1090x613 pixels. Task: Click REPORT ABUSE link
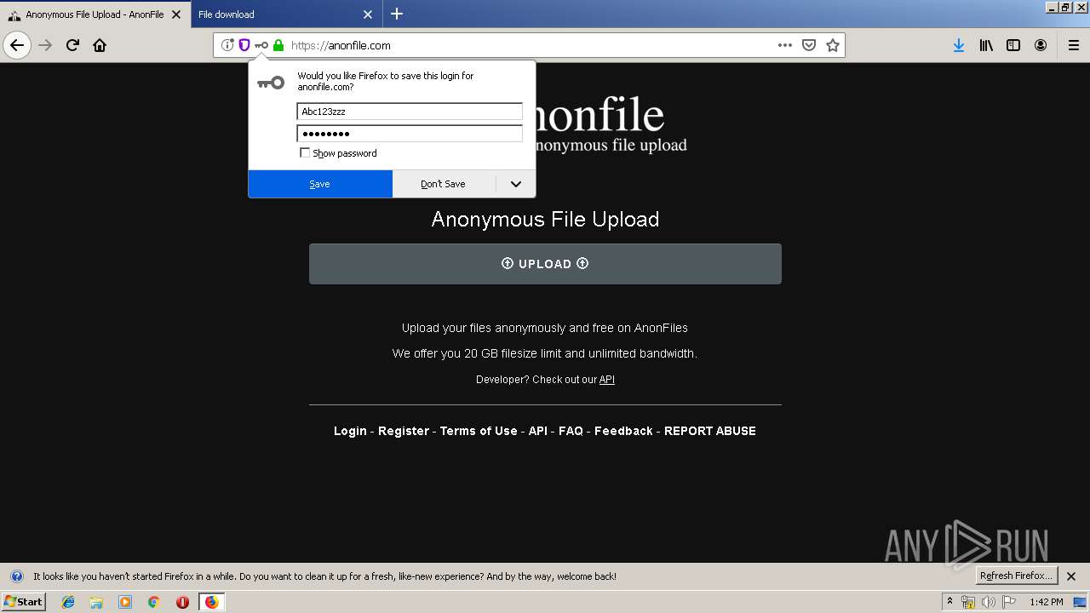coord(710,431)
